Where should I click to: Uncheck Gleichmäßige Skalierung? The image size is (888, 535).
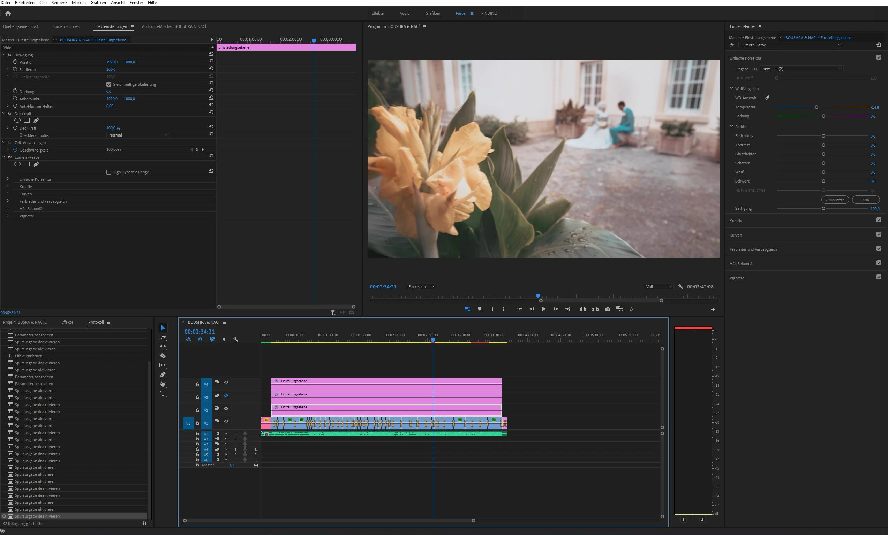click(109, 84)
